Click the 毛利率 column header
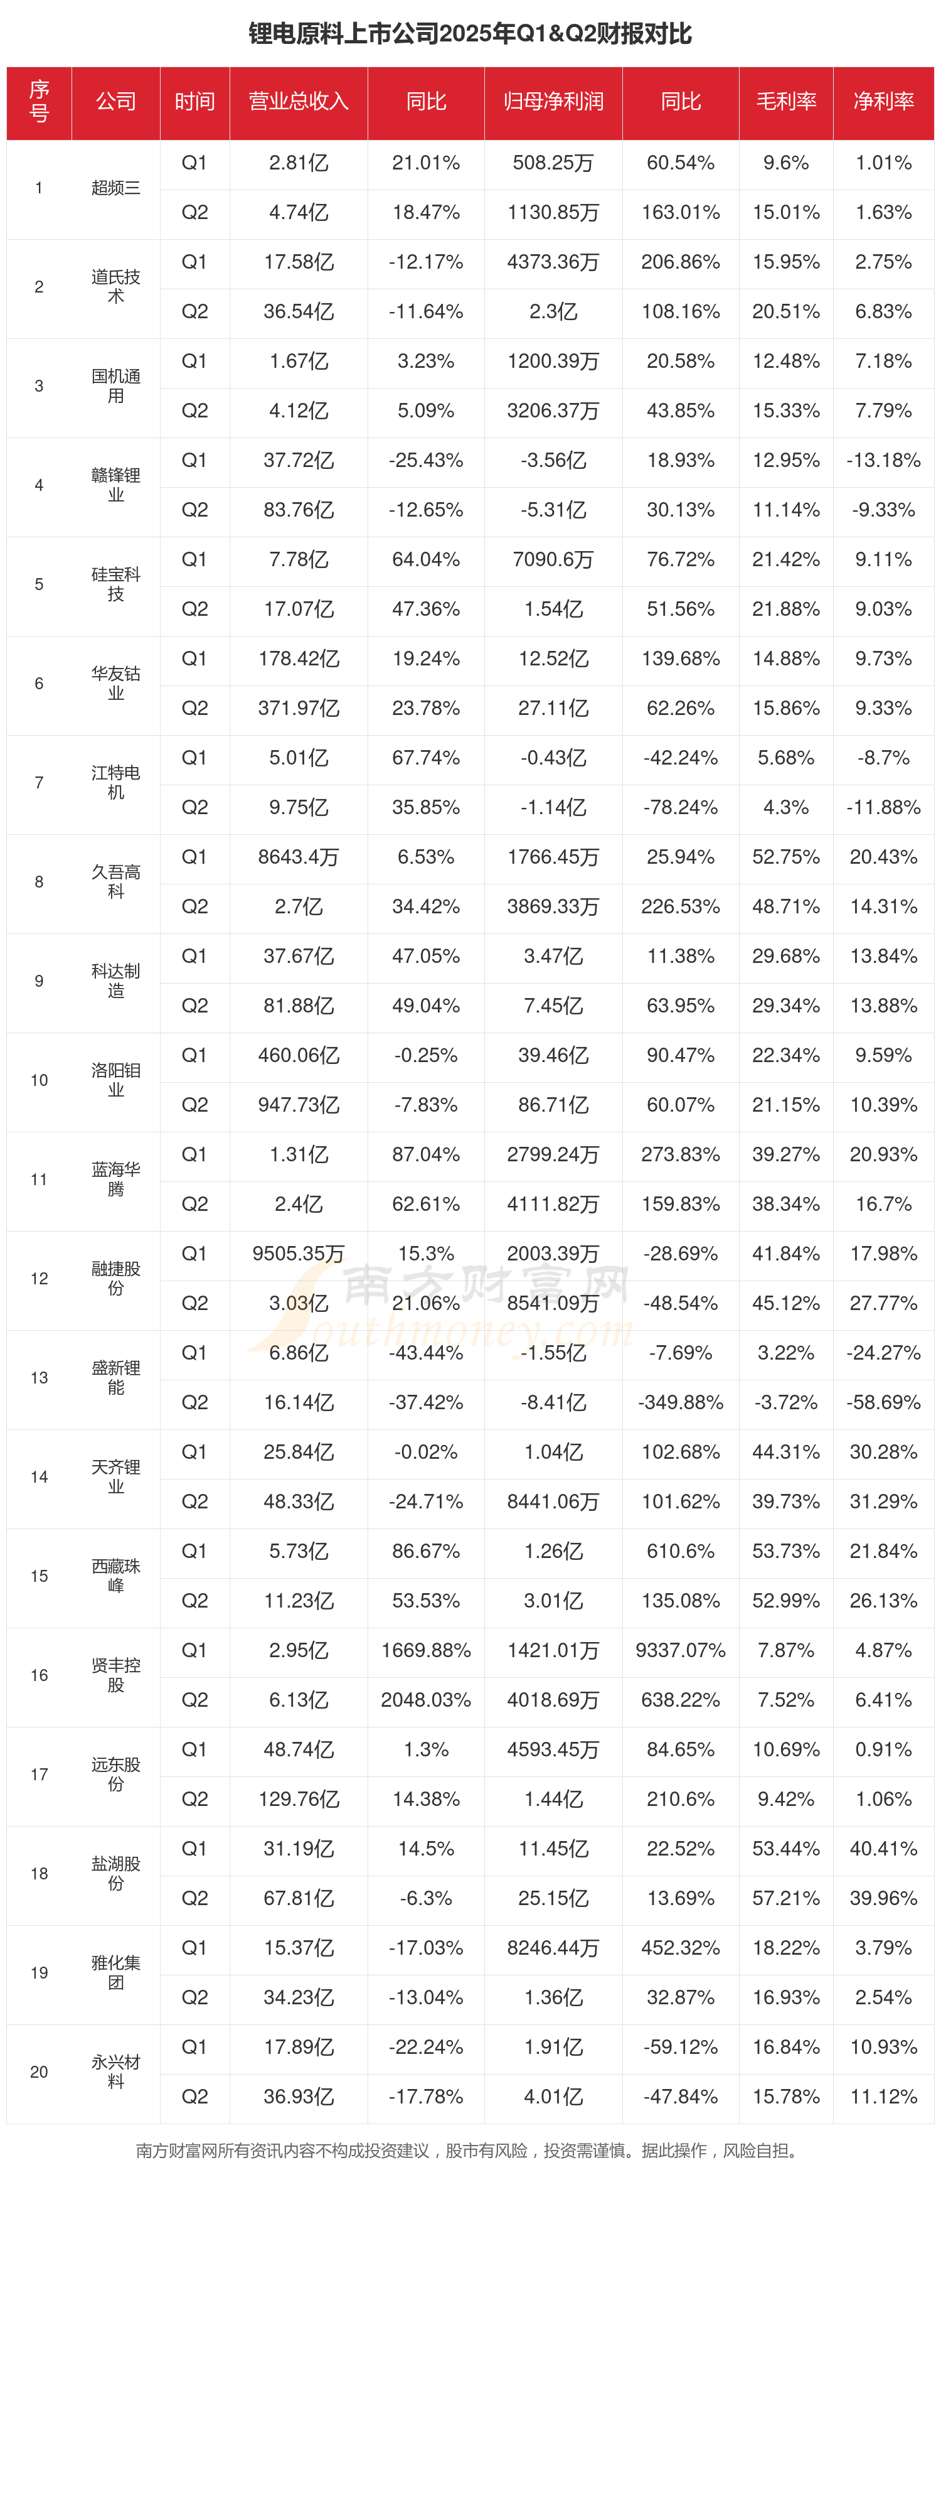Viewport: 941px width, 2514px height. coord(786,102)
